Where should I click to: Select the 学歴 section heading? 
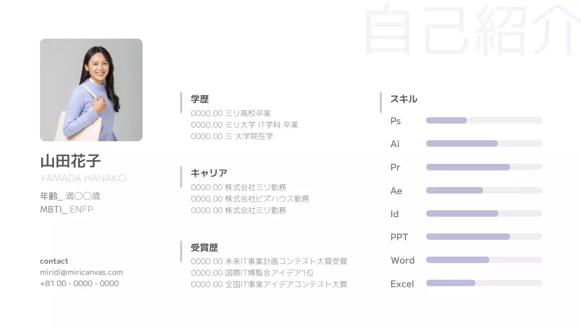tap(200, 99)
